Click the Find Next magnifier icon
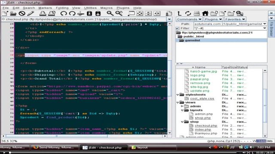Image resolution: width=275 pixels, height=154 pixels. click(x=119, y=13)
